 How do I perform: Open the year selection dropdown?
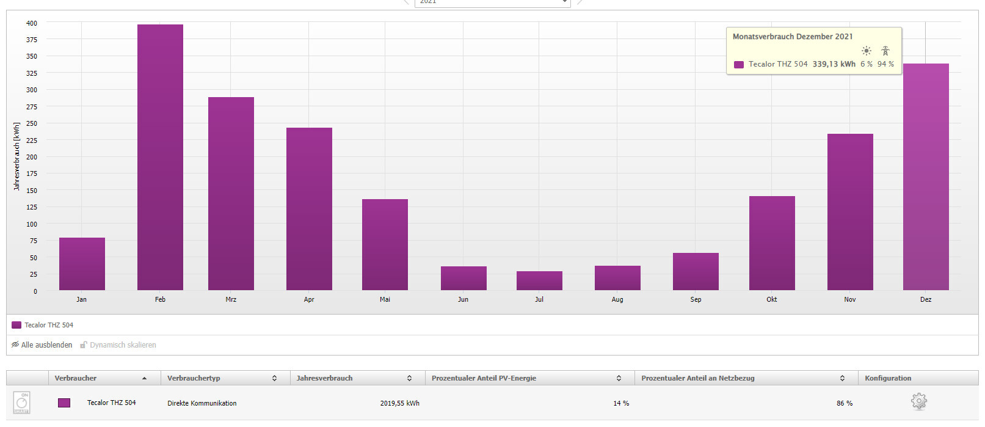click(492, 2)
